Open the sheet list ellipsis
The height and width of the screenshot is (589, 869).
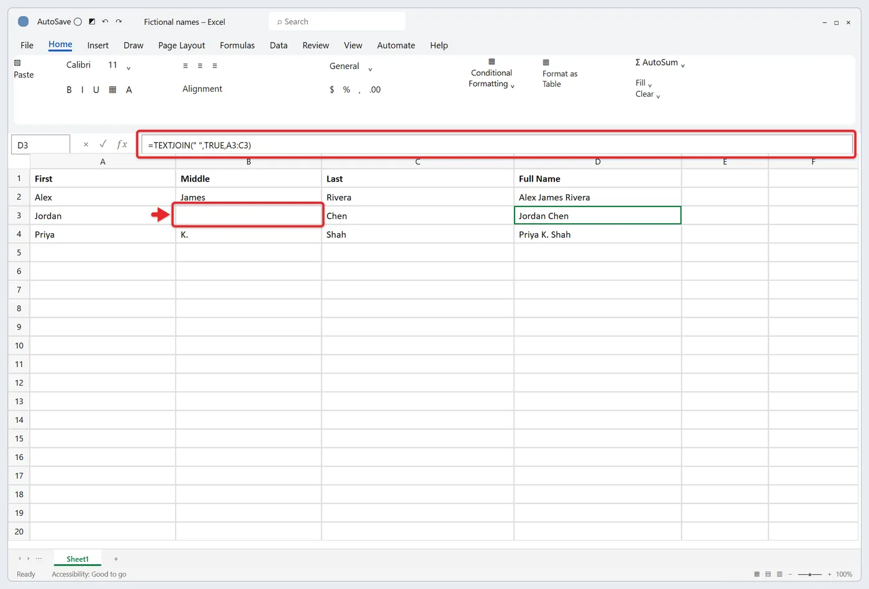click(x=39, y=559)
